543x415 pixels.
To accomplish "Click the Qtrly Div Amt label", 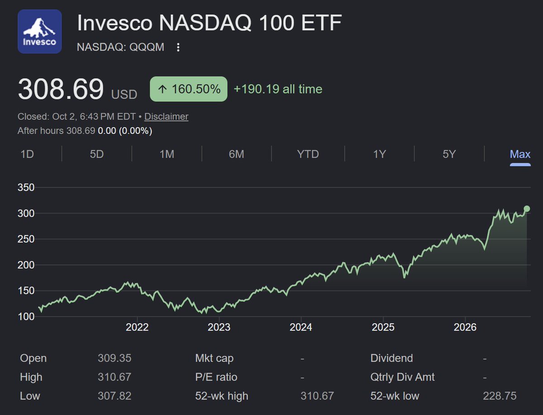I will click(x=403, y=377).
